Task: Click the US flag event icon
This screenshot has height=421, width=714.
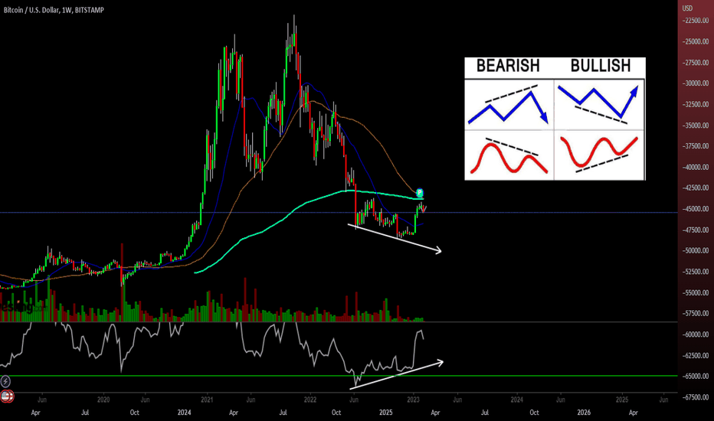Action: (x=6, y=397)
